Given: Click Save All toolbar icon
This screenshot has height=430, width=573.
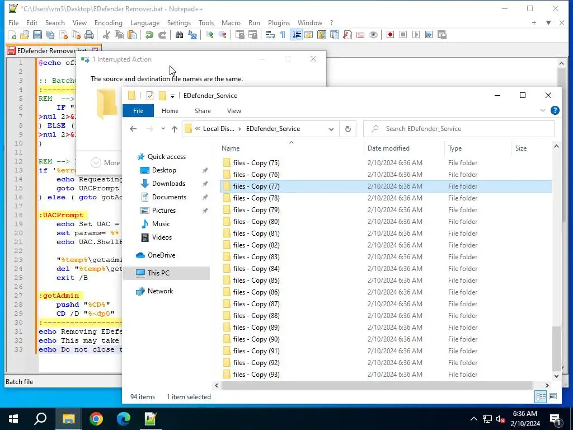Looking at the screenshot, I should (50, 35).
